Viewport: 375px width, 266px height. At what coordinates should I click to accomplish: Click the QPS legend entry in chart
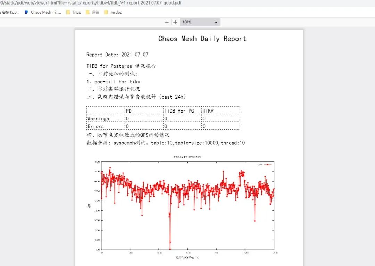264,165
